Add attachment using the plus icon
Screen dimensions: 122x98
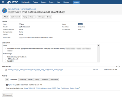pyautogui.click(x=117, y=67)
